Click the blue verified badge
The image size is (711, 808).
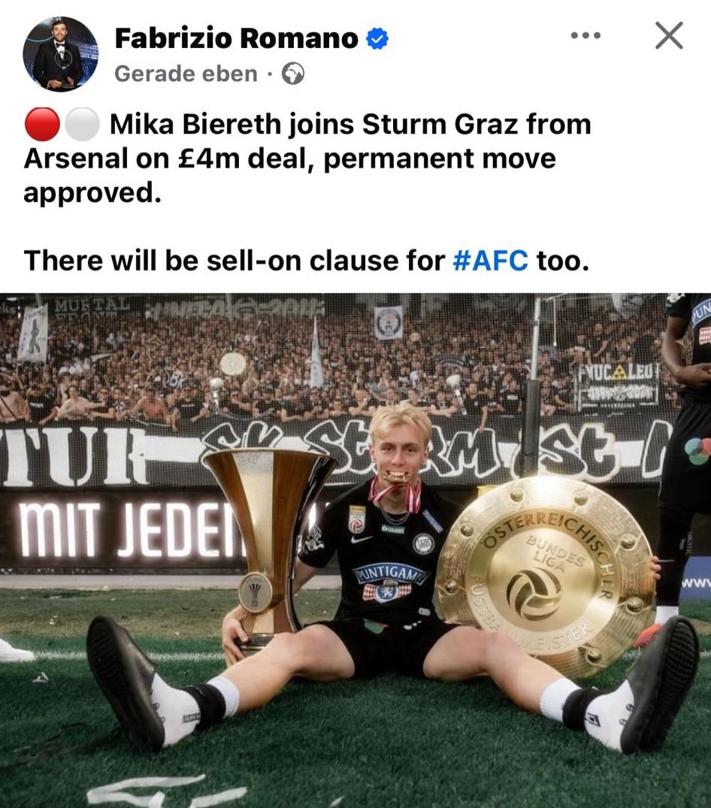tap(377, 38)
